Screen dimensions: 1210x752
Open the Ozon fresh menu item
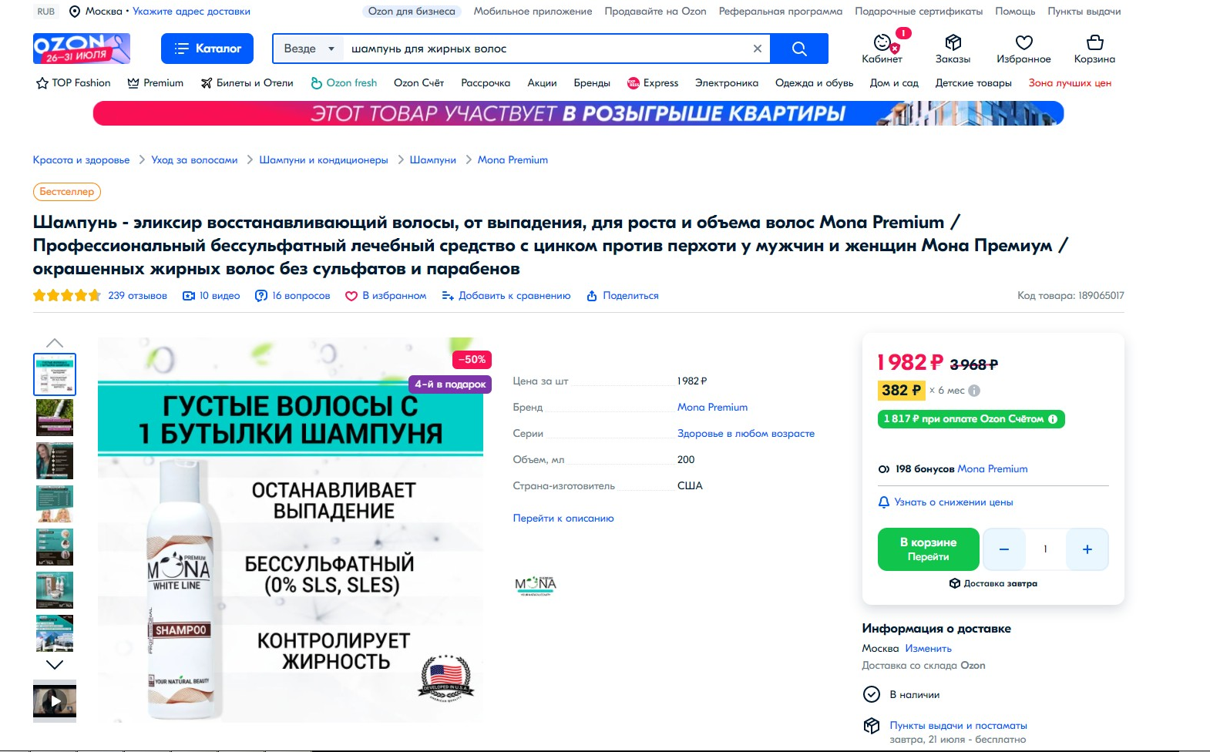point(344,83)
